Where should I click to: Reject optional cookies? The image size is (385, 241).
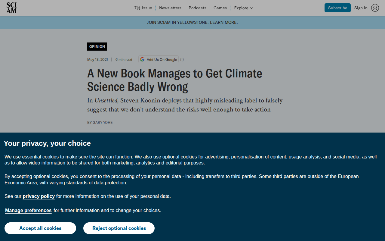[119, 228]
